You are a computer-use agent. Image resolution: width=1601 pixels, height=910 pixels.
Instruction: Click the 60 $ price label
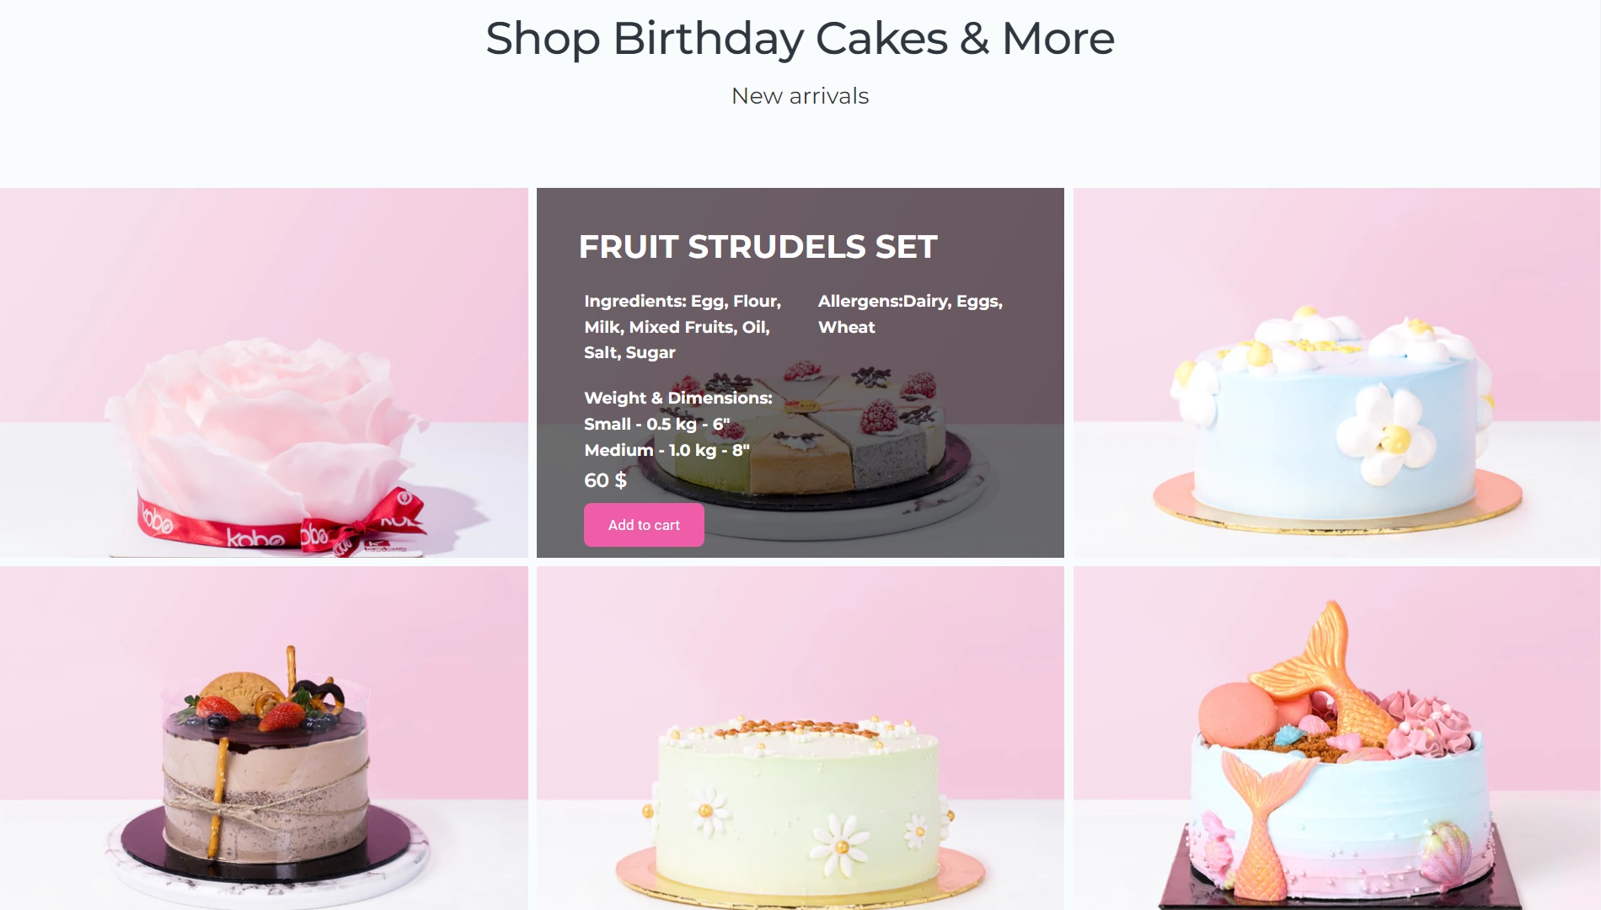pos(605,480)
